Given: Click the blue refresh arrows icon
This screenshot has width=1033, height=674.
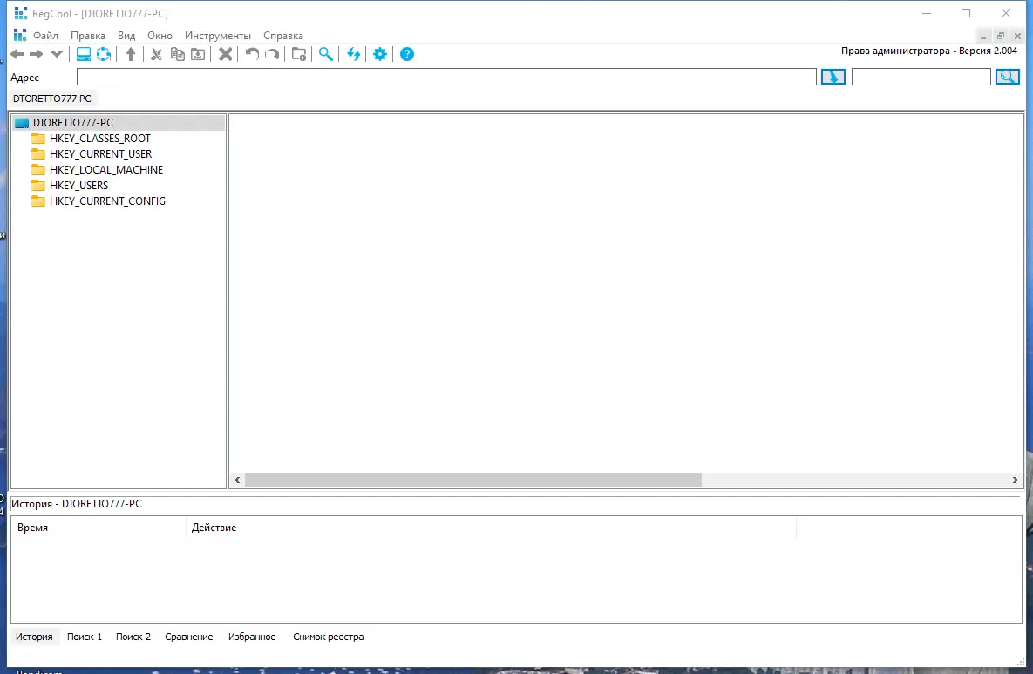Looking at the screenshot, I should [x=354, y=54].
